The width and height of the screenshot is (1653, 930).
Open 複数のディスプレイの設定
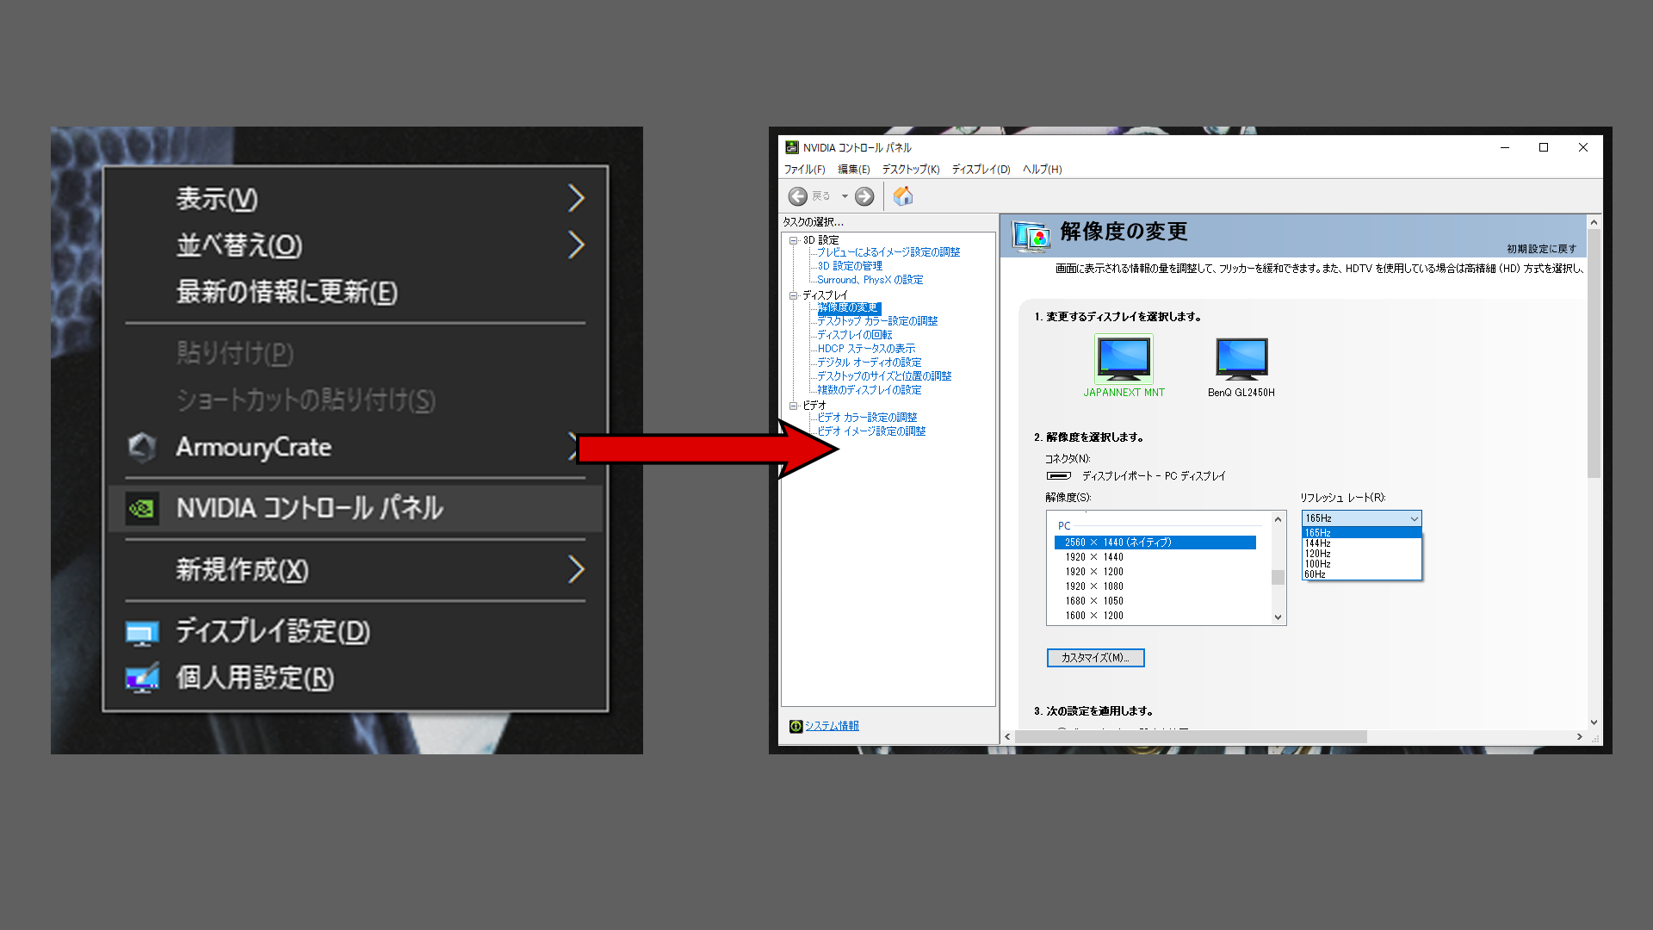coord(870,390)
